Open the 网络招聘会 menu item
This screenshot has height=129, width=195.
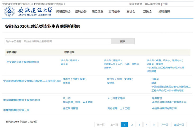click(x=64, y=12)
